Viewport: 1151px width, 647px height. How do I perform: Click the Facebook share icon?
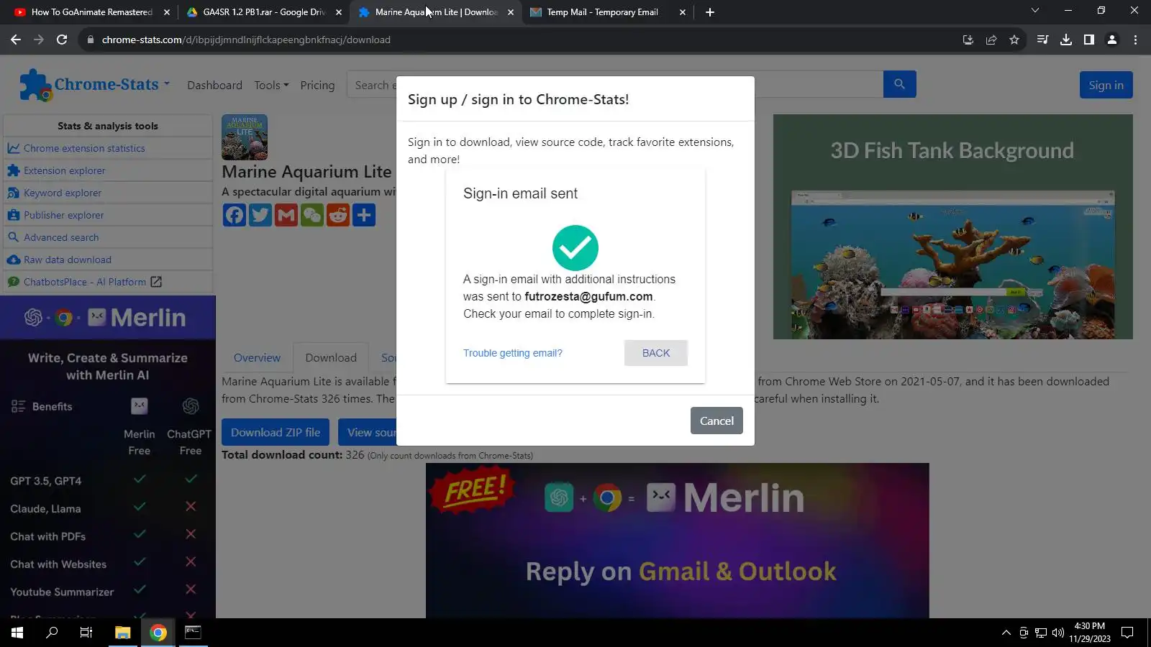coord(235,215)
